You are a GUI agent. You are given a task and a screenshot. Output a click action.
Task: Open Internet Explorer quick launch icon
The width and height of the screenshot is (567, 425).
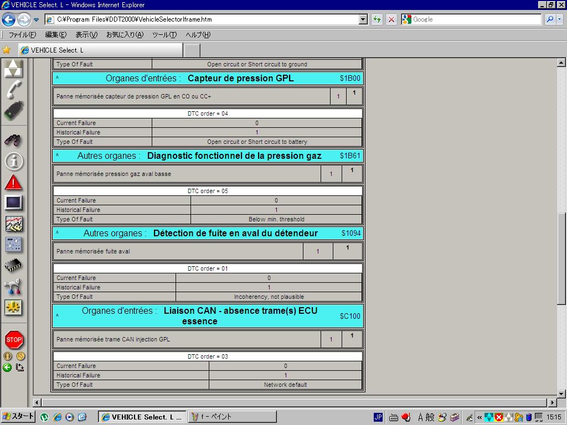(x=57, y=417)
